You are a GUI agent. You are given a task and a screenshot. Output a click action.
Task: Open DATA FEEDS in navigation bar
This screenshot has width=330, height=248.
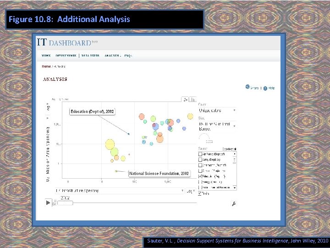pos(90,56)
